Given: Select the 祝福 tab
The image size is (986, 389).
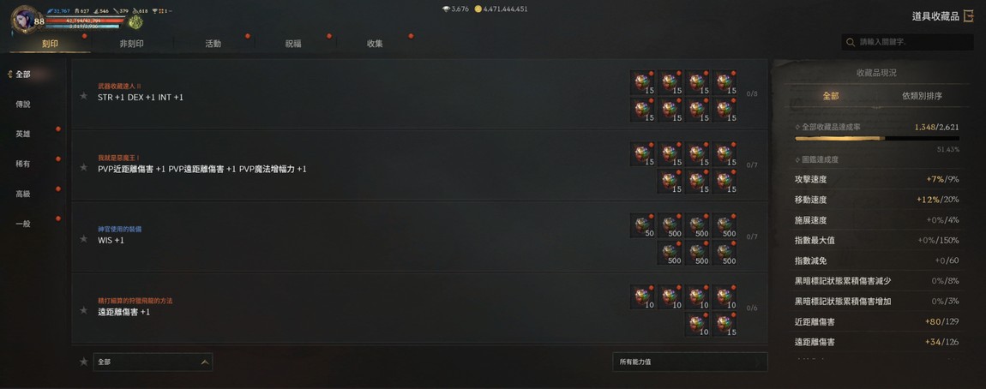Looking at the screenshot, I should tap(293, 44).
